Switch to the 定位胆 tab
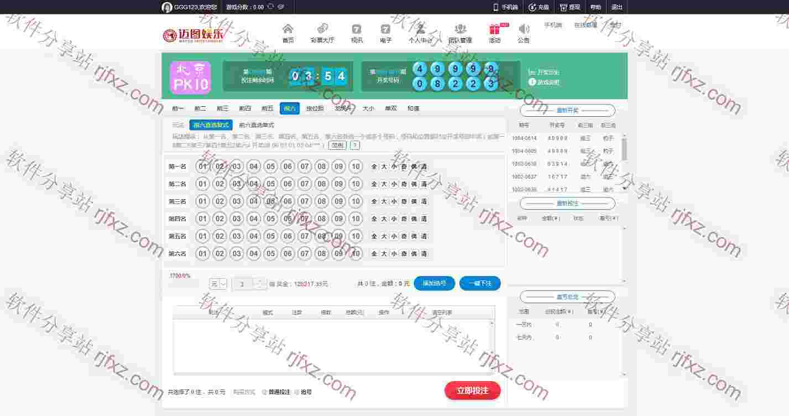This screenshot has height=416, width=789. coord(315,108)
